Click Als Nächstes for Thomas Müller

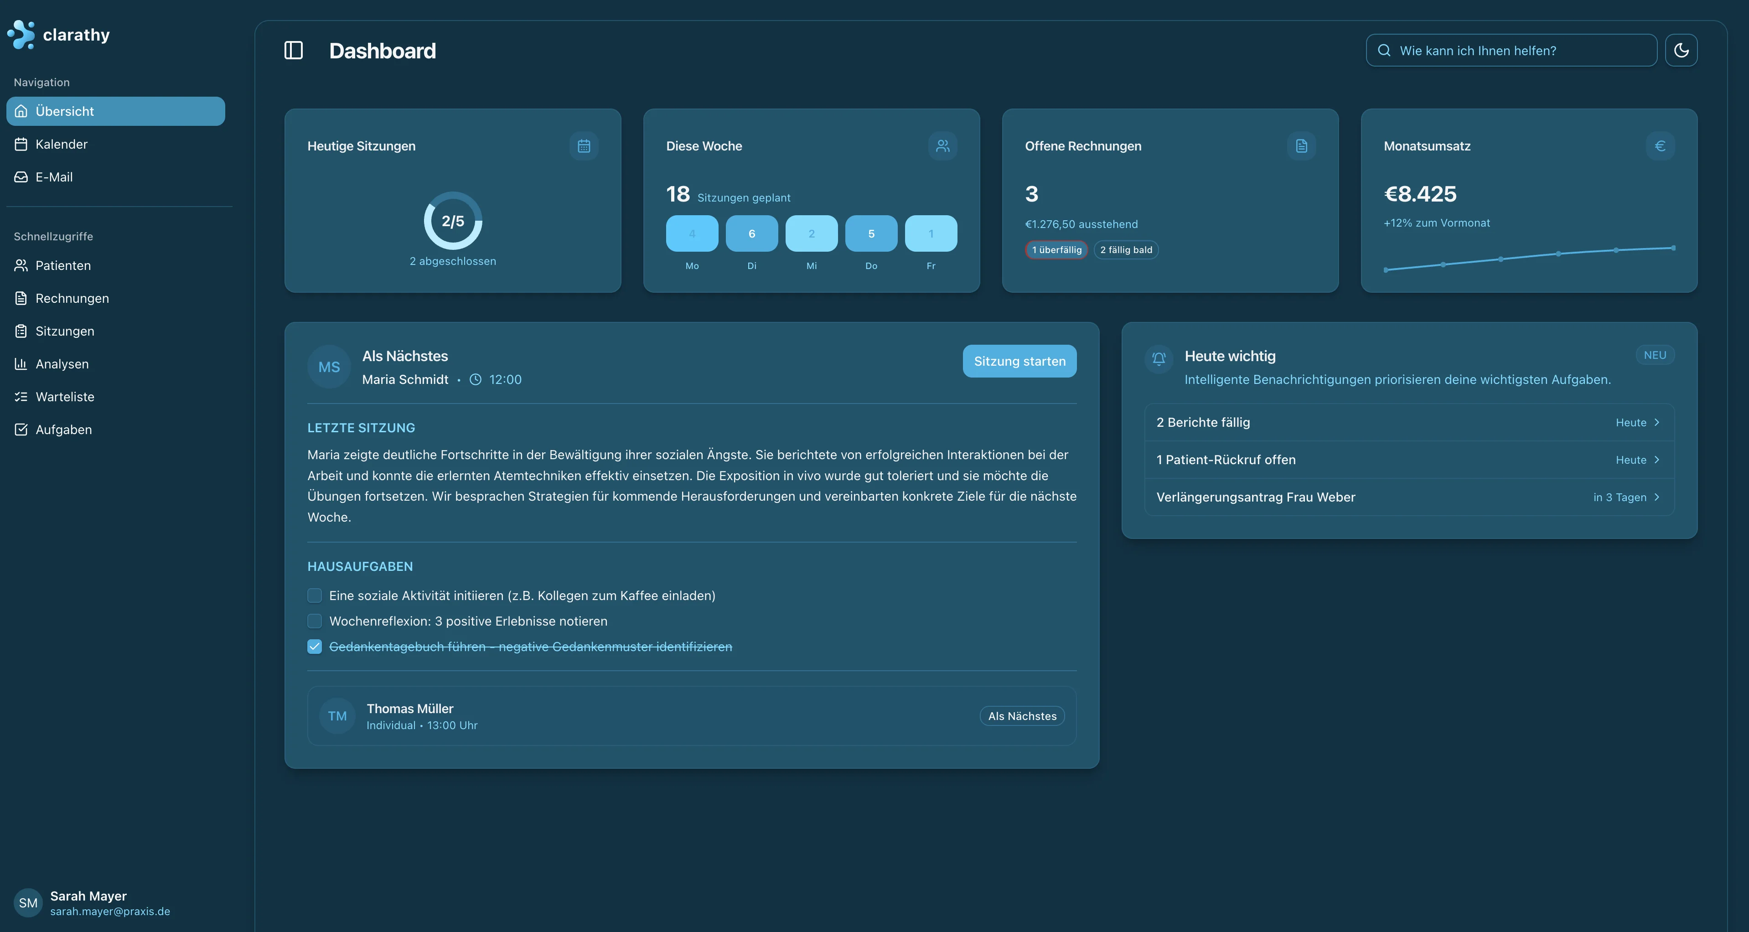point(1022,716)
